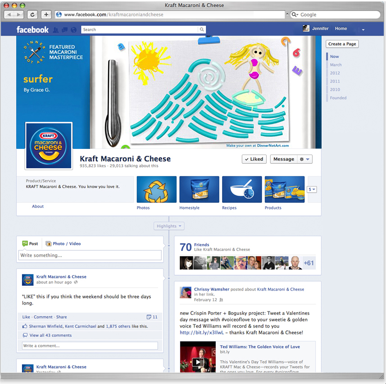
Task: Expand the 5 more apps dropdown
Action: point(312,190)
